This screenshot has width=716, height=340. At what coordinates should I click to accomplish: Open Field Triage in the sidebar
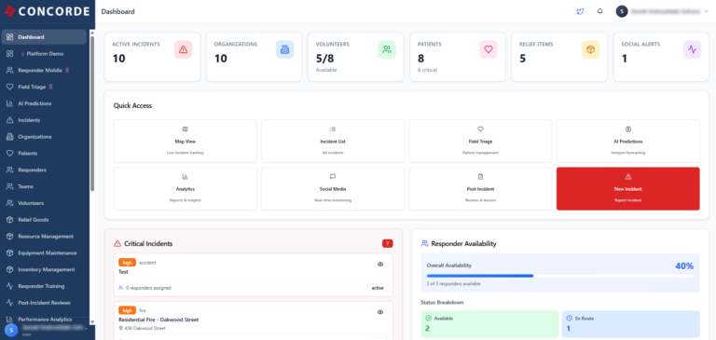coord(44,87)
